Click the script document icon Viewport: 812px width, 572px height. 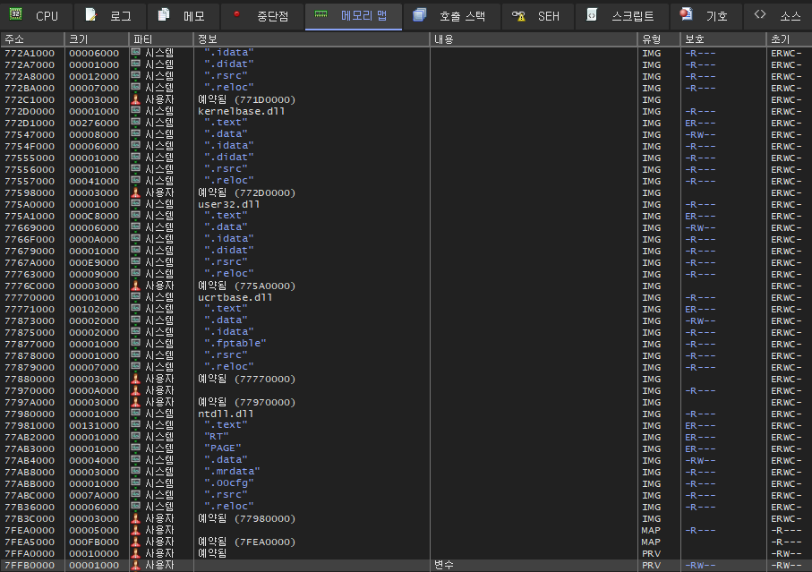point(592,14)
